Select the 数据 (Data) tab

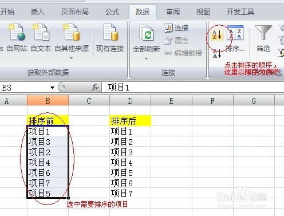pyautogui.click(x=143, y=12)
